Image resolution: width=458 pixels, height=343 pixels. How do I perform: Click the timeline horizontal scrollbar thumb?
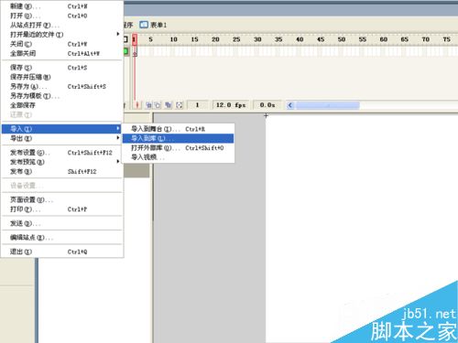click(328, 105)
